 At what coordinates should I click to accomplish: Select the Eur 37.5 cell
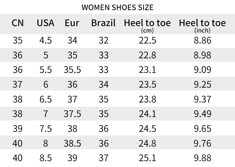coord(72,114)
